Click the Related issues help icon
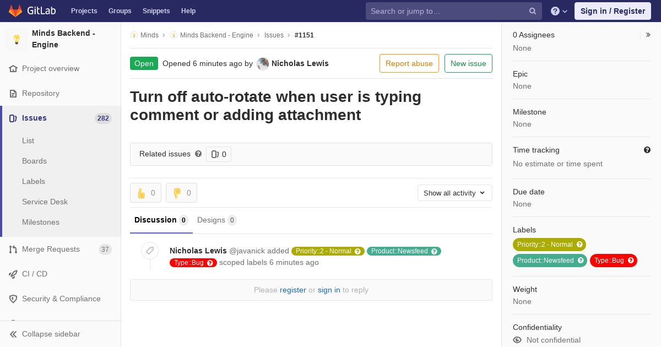This screenshot has height=347, width=661. (x=198, y=154)
